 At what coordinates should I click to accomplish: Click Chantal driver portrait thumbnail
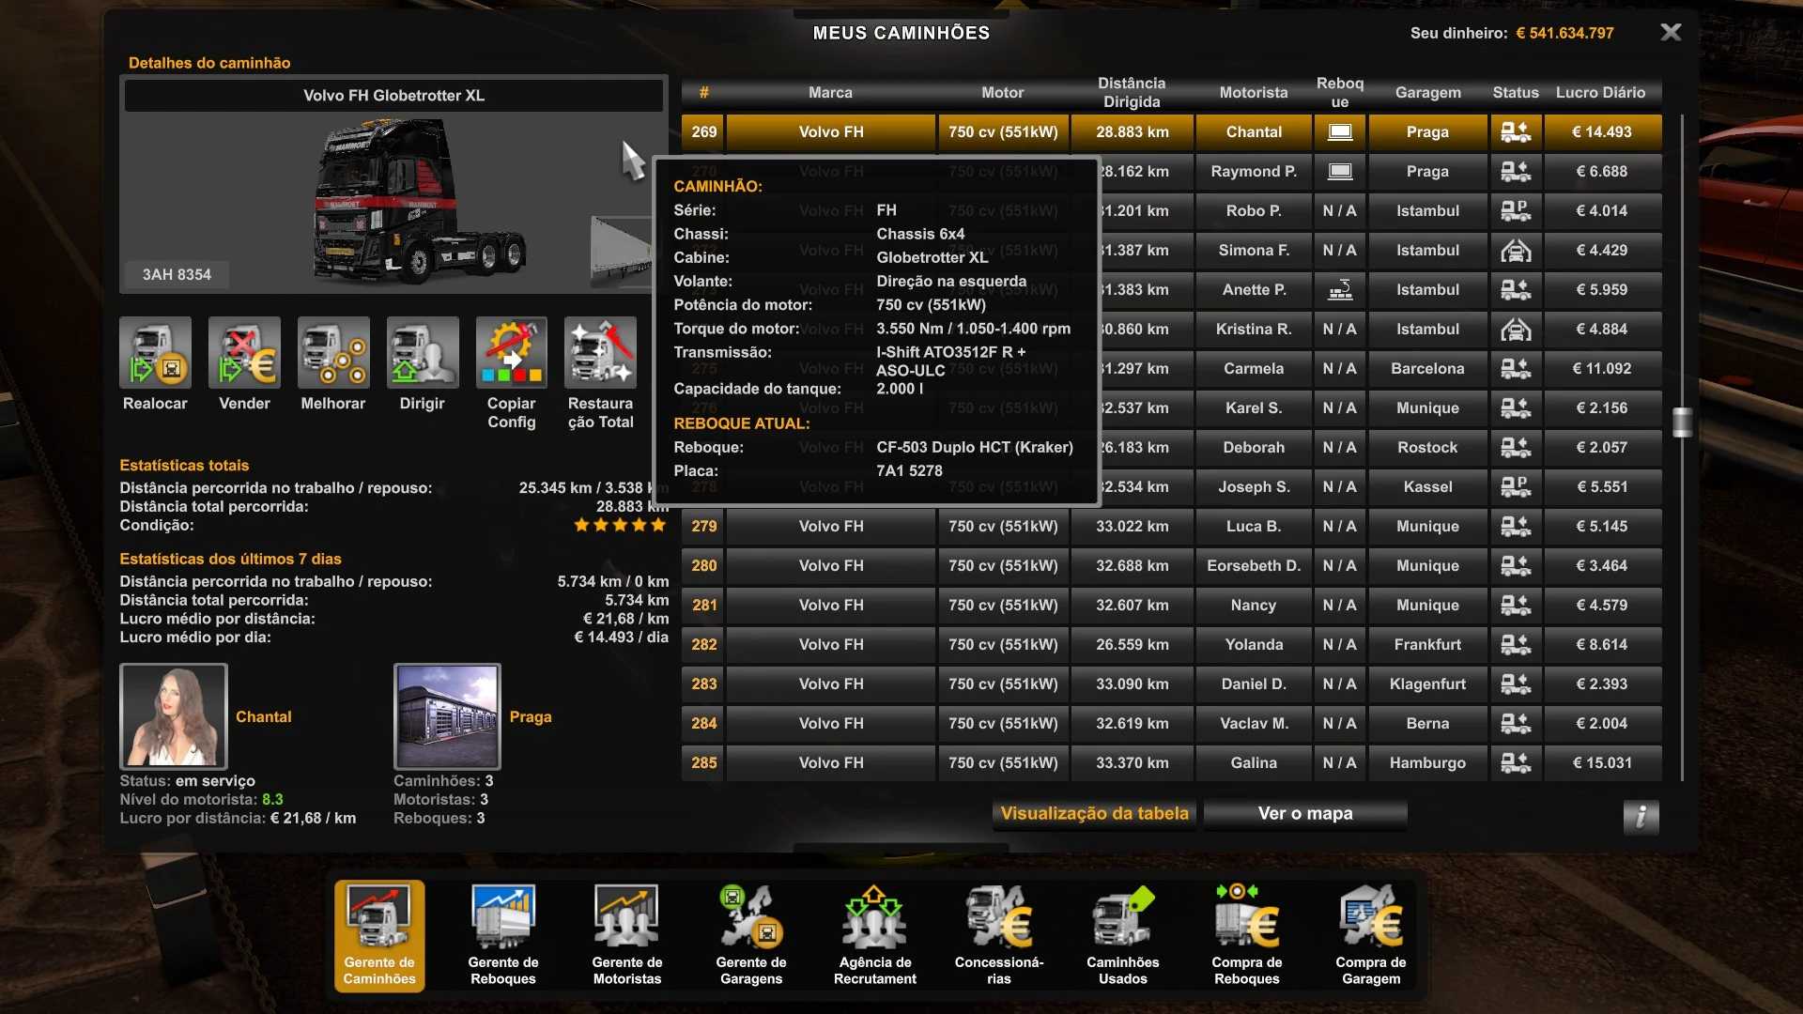[x=174, y=716]
